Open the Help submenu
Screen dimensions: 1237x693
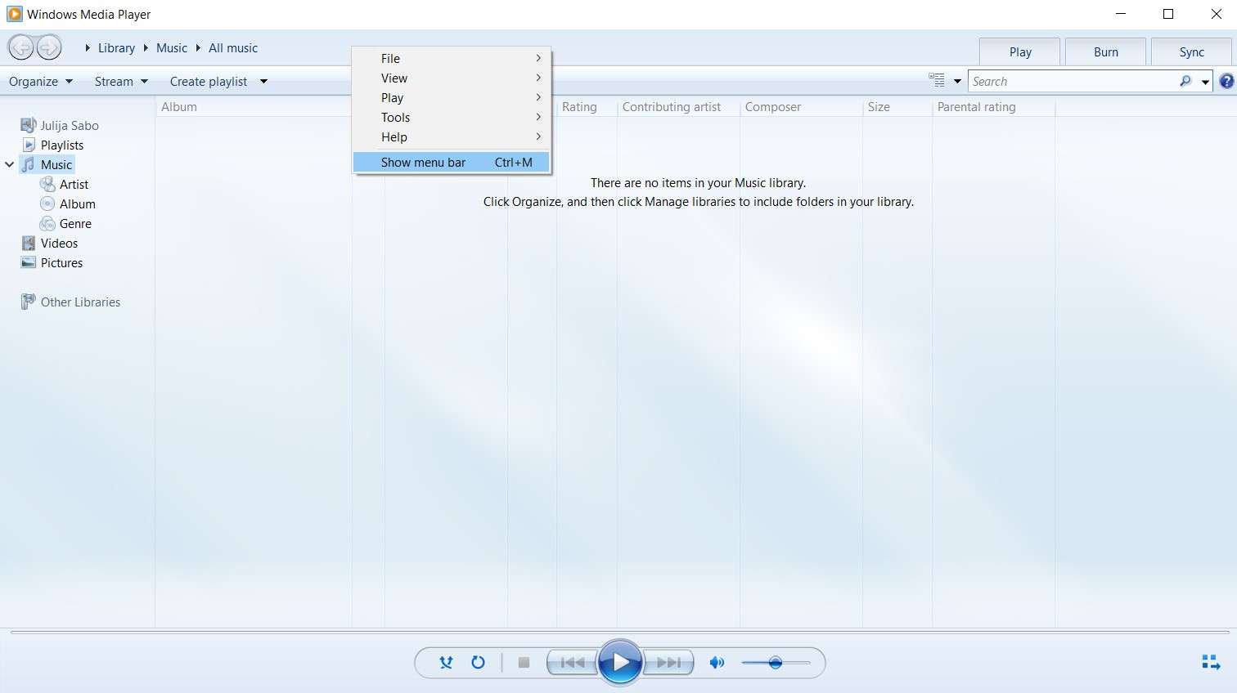tap(452, 136)
